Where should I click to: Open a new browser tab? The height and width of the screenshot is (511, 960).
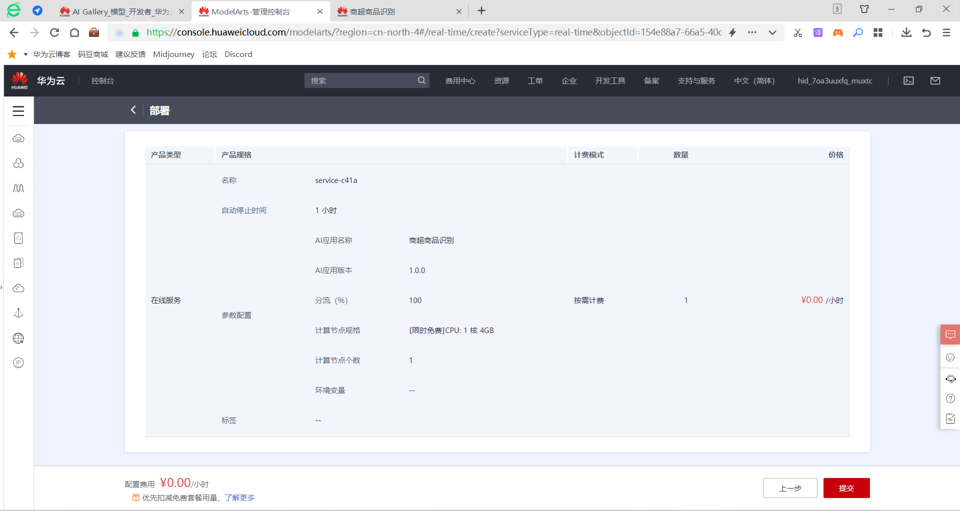(x=481, y=10)
